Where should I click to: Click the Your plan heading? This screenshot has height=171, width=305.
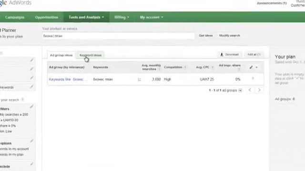tap(285, 57)
